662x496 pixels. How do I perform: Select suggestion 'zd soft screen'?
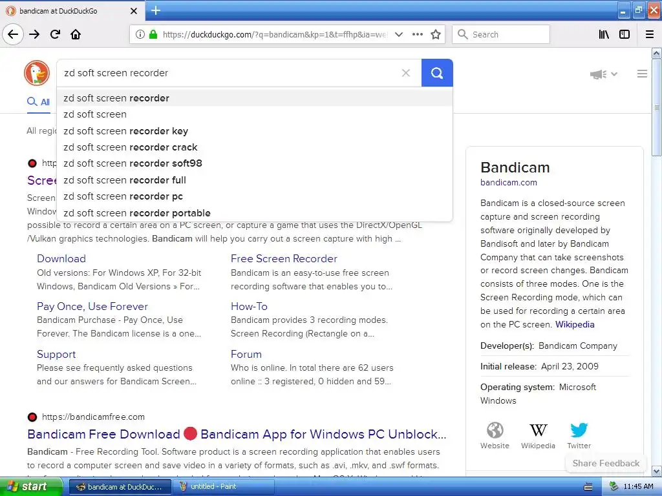pyautogui.click(x=255, y=114)
